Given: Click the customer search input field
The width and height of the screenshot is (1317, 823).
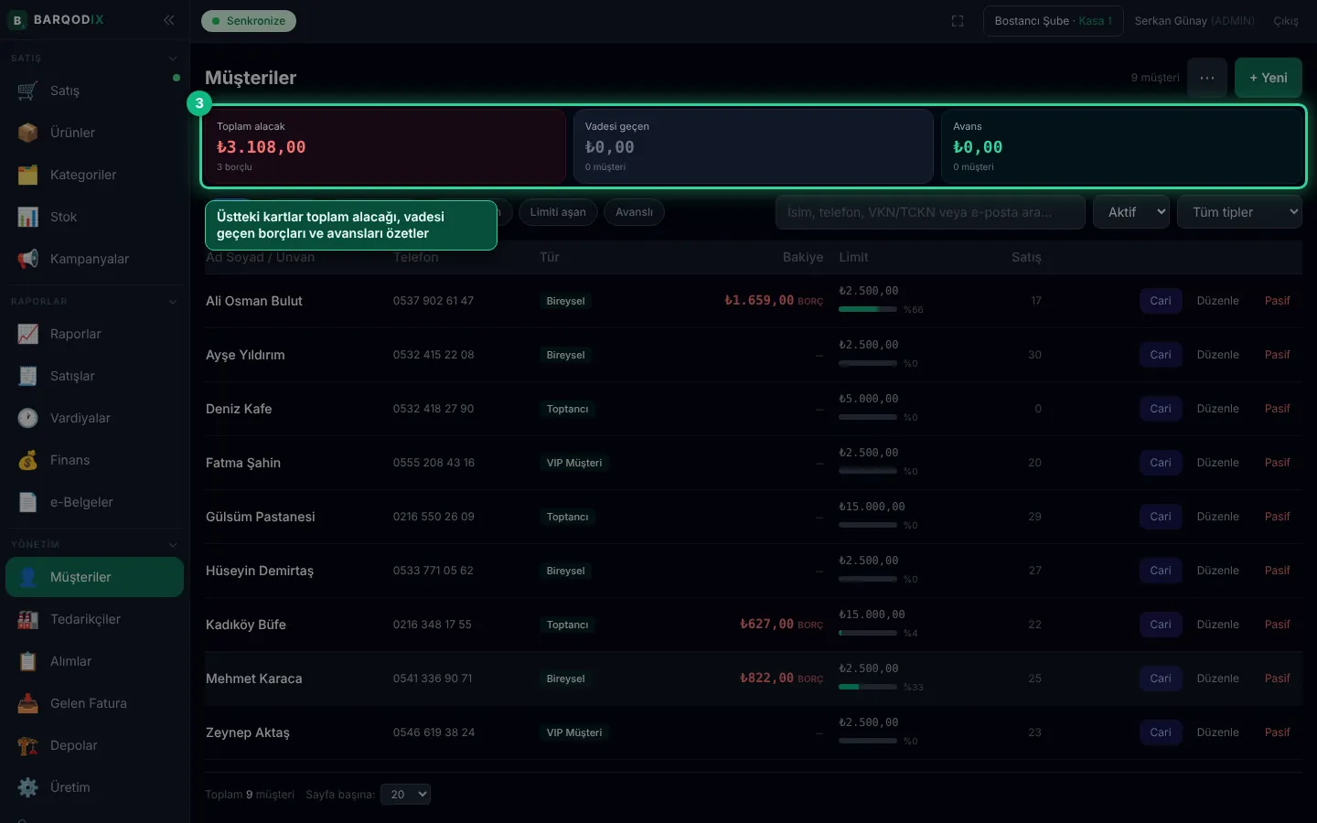Looking at the screenshot, I should pyautogui.click(x=930, y=212).
